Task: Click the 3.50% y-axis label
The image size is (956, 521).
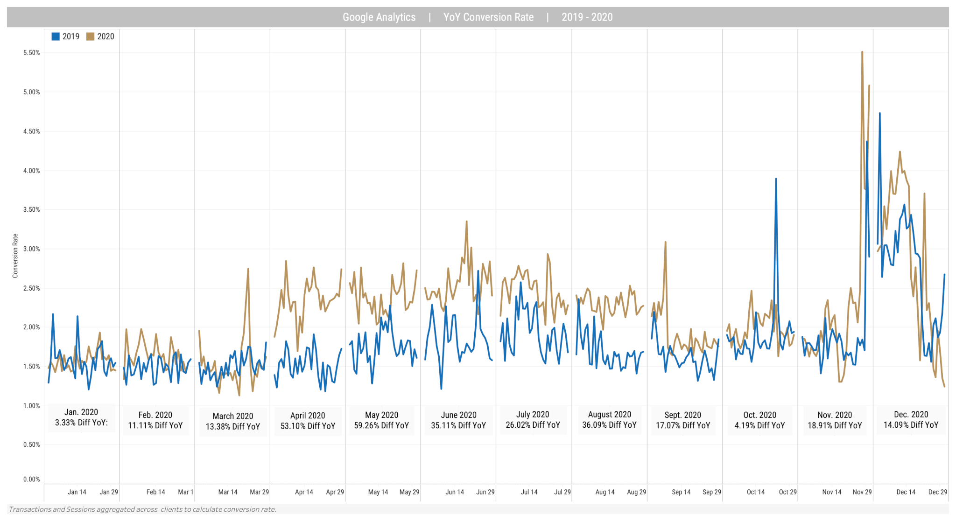Action: 32,209
